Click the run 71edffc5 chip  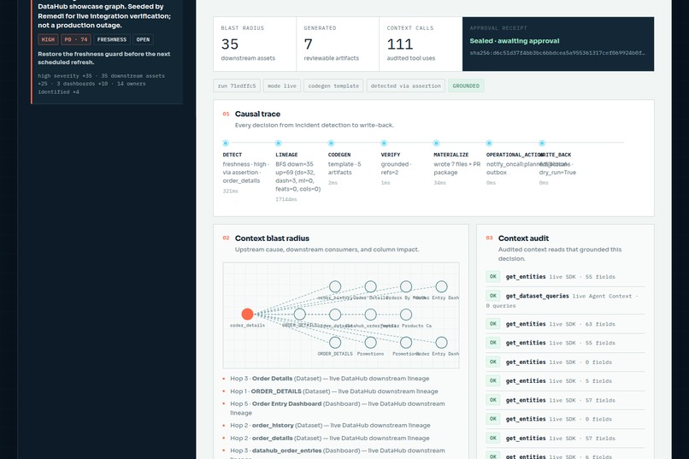[x=237, y=85]
